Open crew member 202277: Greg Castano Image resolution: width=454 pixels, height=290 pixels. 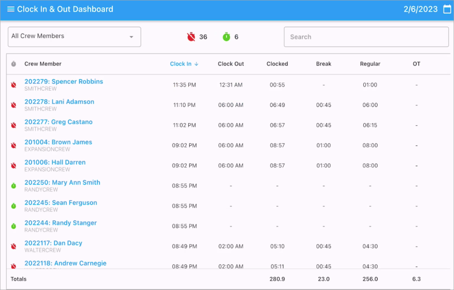[x=59, y=122]
